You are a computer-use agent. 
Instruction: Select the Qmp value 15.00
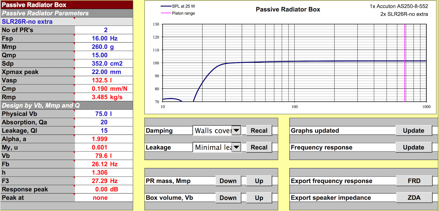pos(104,55)
